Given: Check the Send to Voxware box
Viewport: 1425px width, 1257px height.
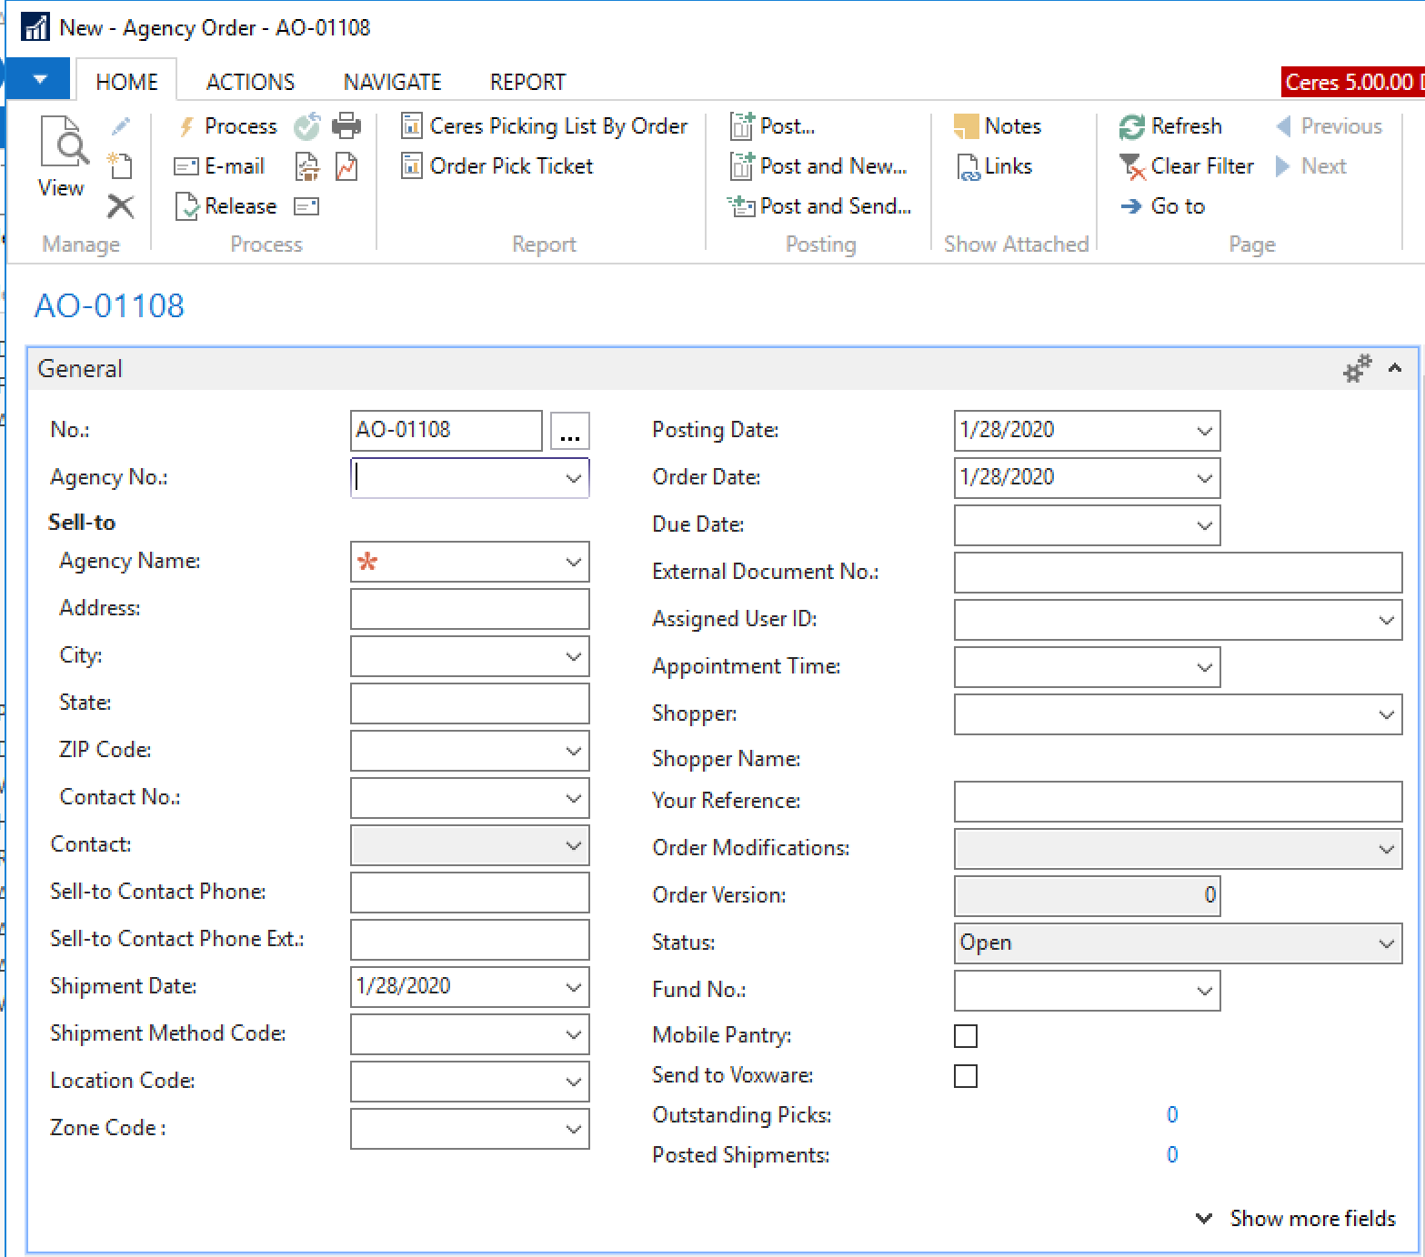Looking at the screenshot, I should coord(966,1075).
